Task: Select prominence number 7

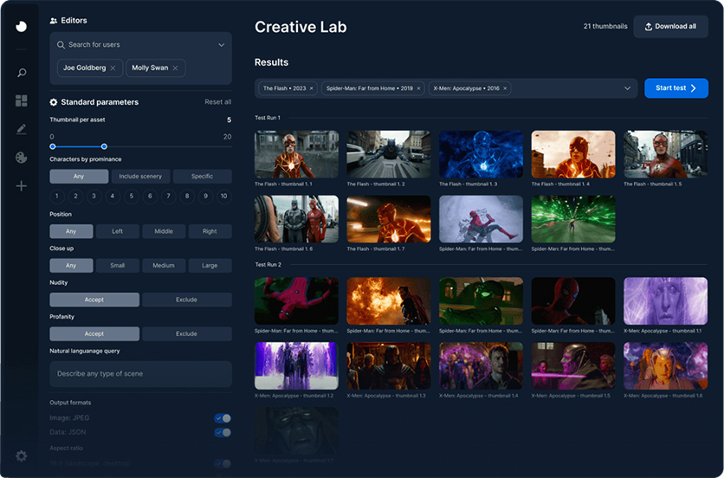Action: (169, 197)
